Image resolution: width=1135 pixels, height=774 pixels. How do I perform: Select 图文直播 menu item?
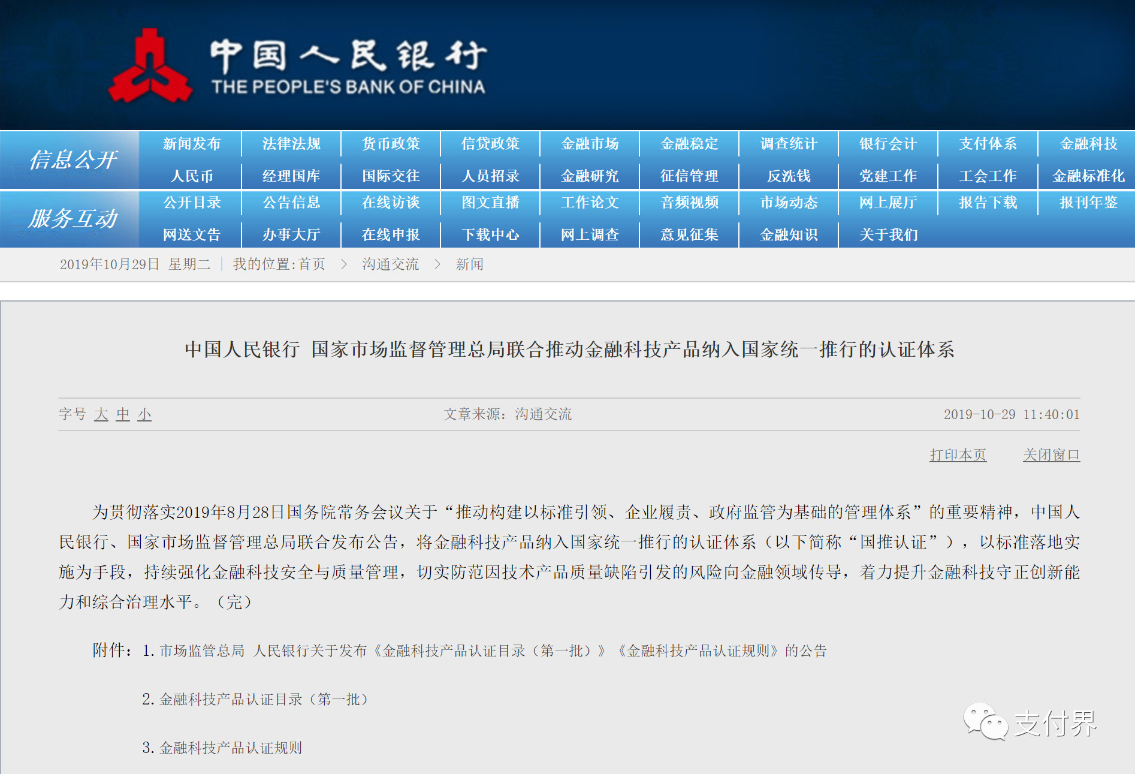[x=490, y=203]
